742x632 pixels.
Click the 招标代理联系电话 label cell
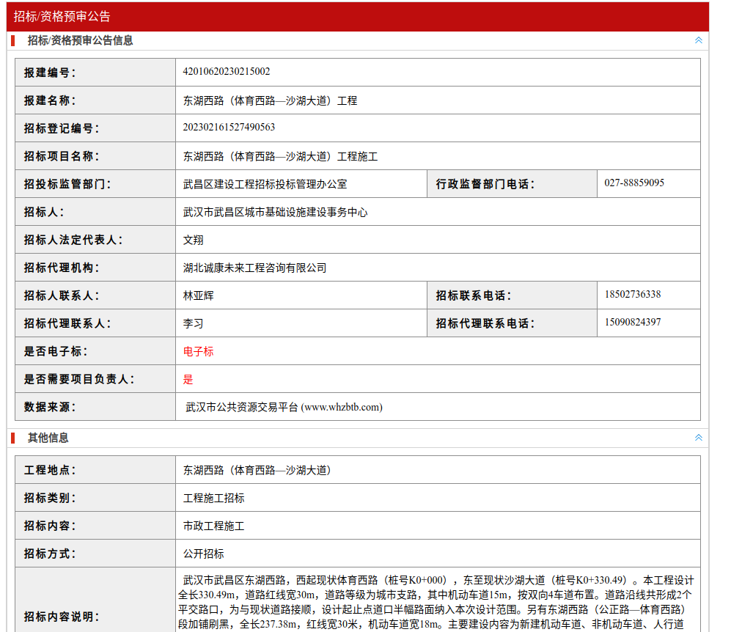point(512,323)
